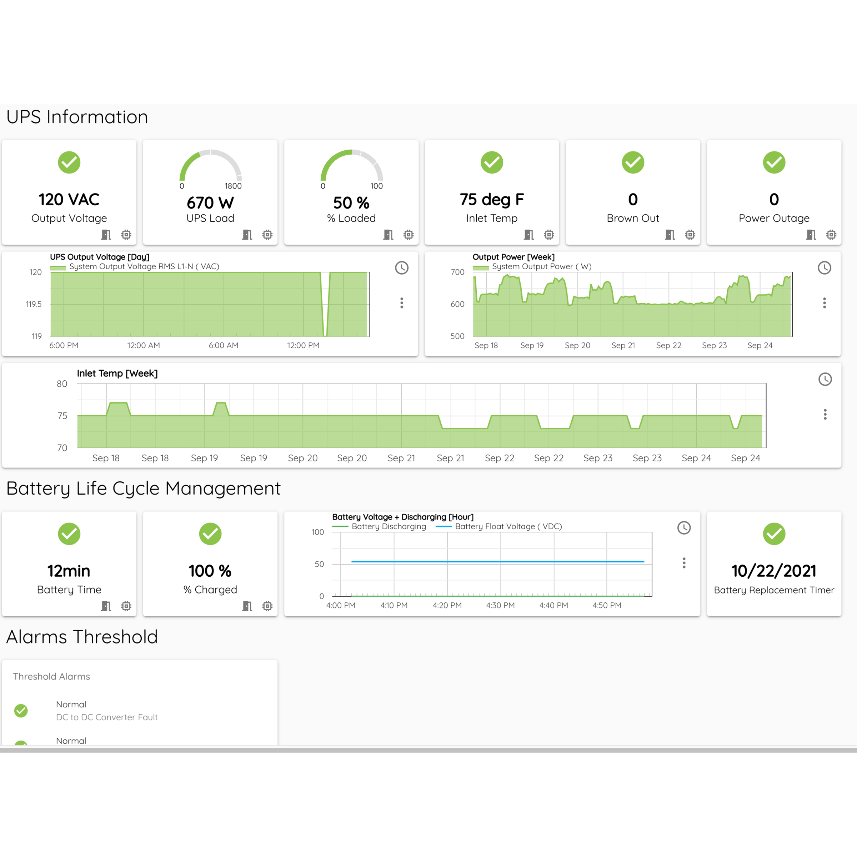Click chip icon on Power Outage card
Viewport: 857px width, 857px height.
(x=831, y=235)
